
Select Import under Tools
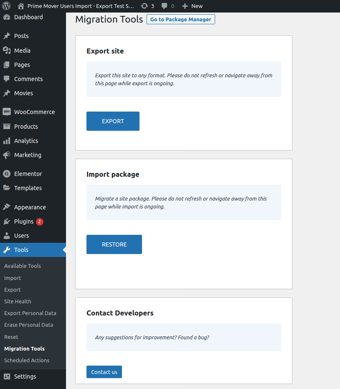point(13,278)
